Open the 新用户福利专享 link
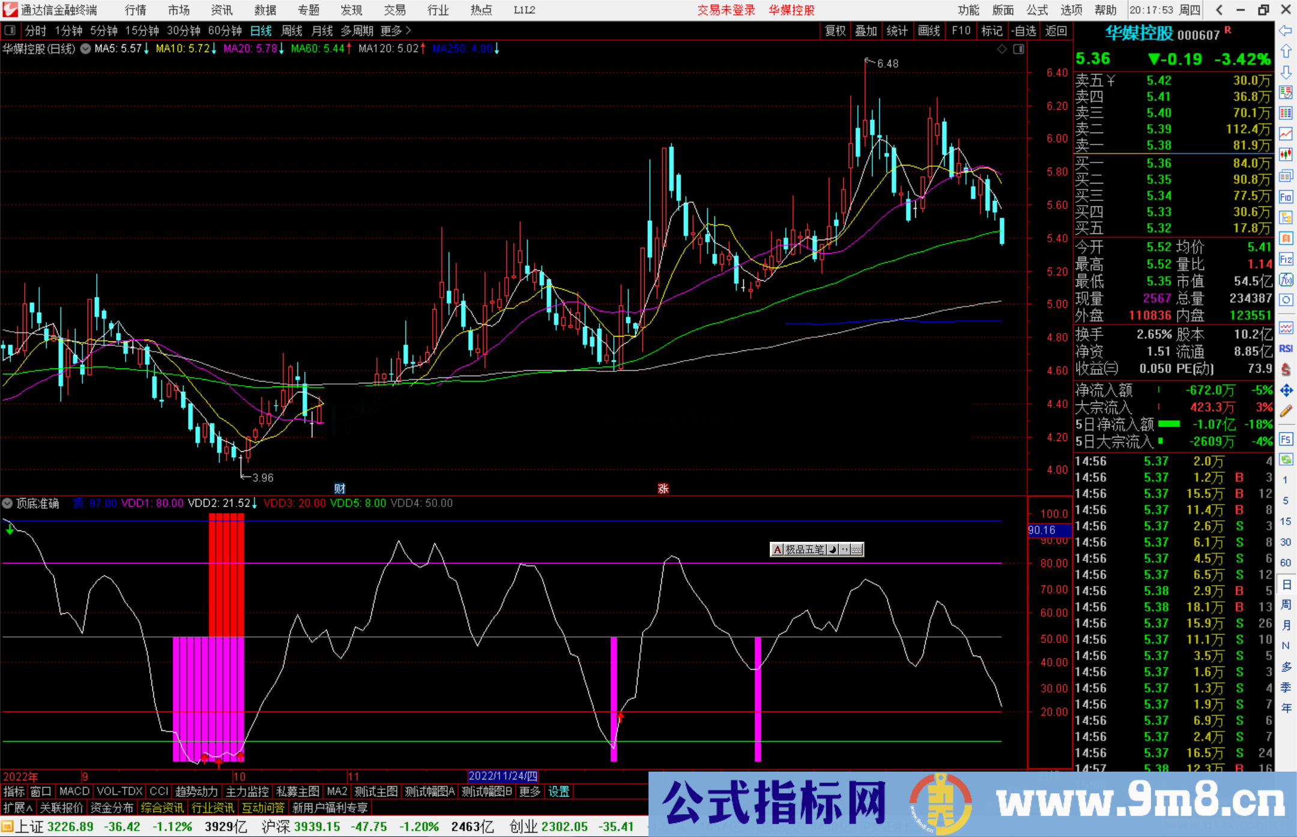 (x=330, y=807)
